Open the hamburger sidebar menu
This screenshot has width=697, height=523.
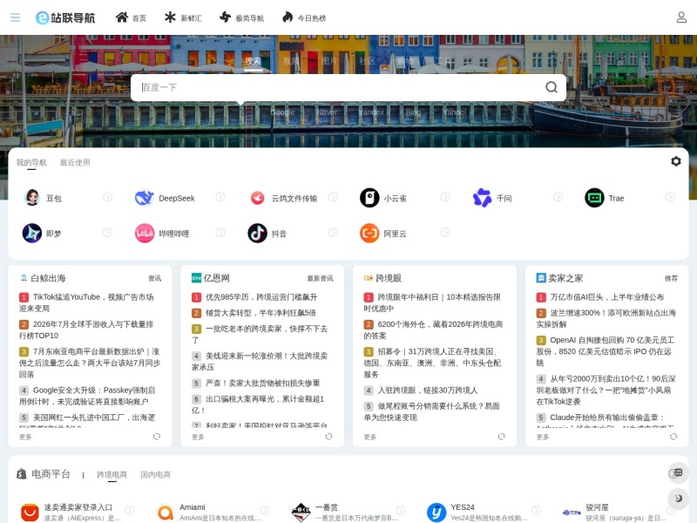[15, 17]
